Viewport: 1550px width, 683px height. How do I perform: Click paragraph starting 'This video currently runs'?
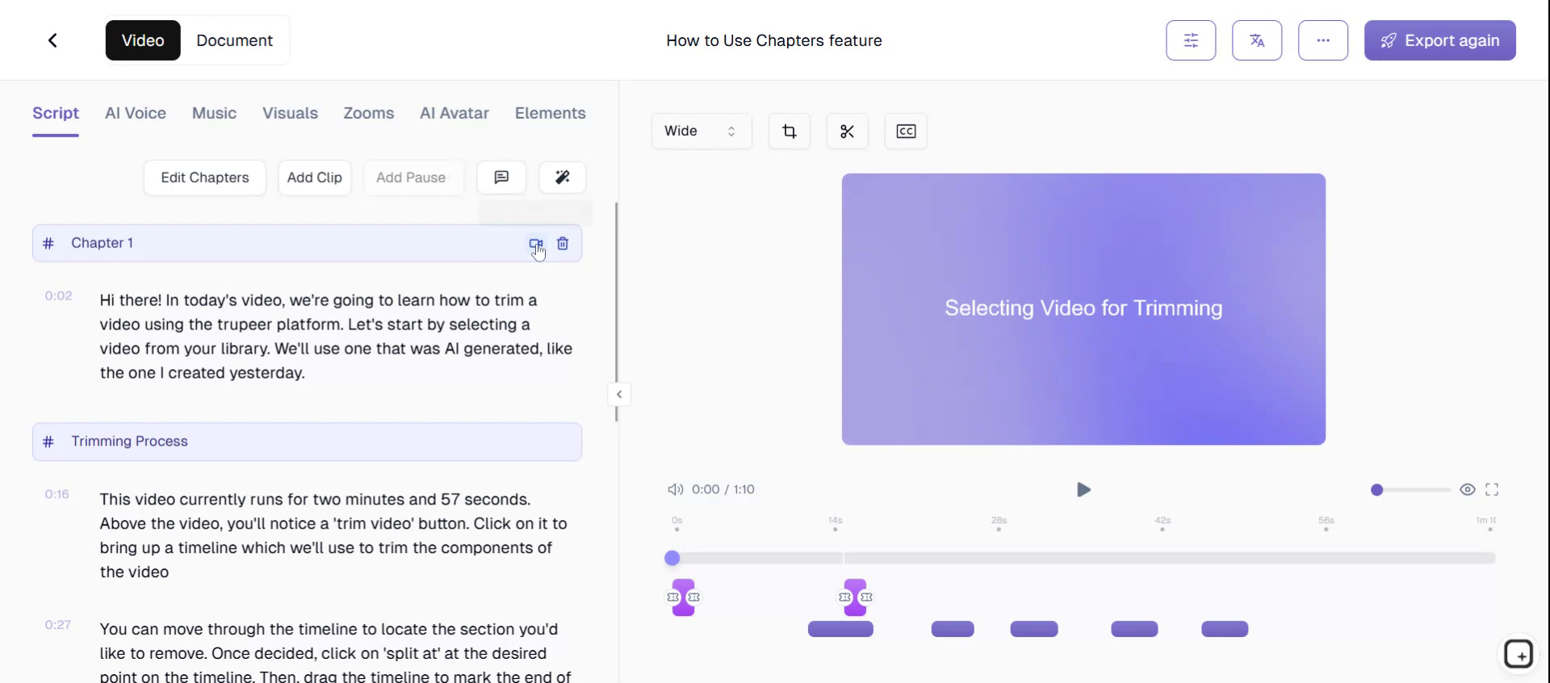tap(334, 535)
